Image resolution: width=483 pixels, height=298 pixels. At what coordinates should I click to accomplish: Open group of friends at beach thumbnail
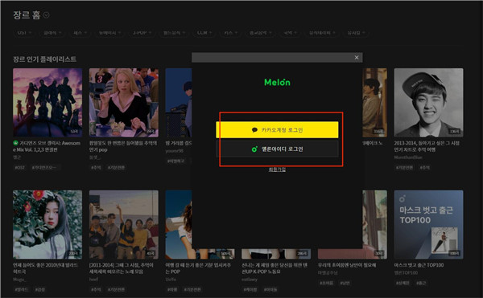(x=124, y=225)
